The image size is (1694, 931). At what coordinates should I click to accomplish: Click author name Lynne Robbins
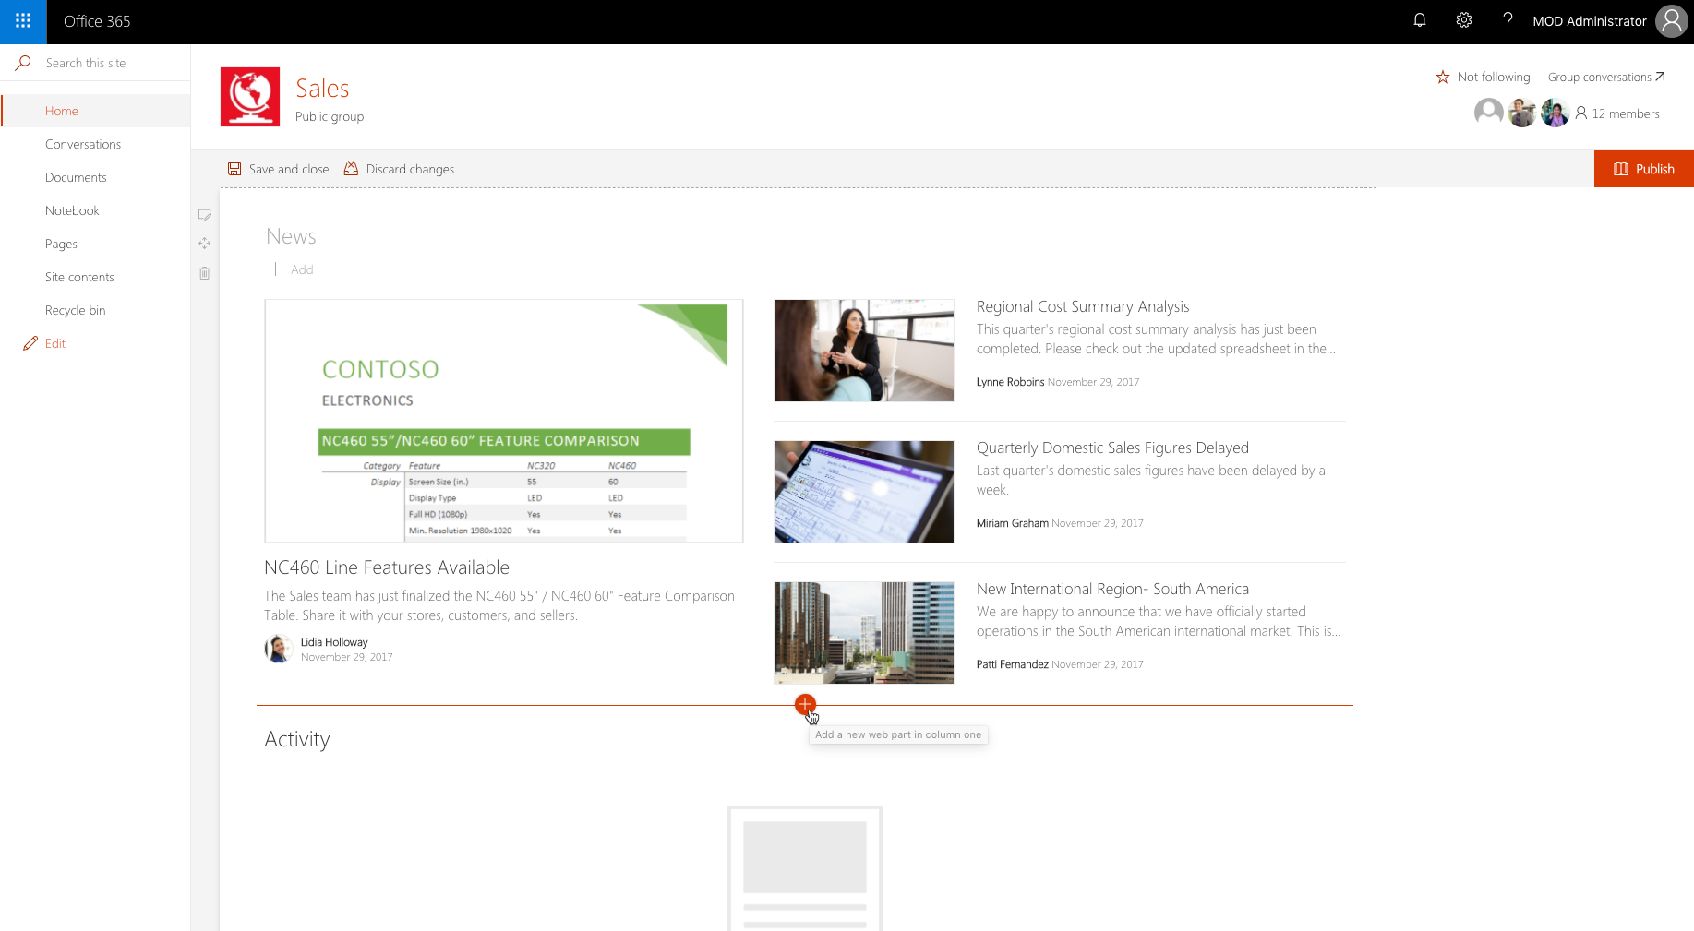pyautogui.click(x=1010, y=382)
